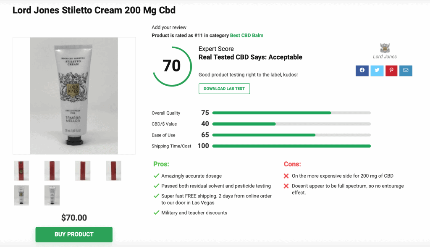Click the main Stiletto Cream product image
Screen dimensions: 430x247
click(x=74, y=96)
